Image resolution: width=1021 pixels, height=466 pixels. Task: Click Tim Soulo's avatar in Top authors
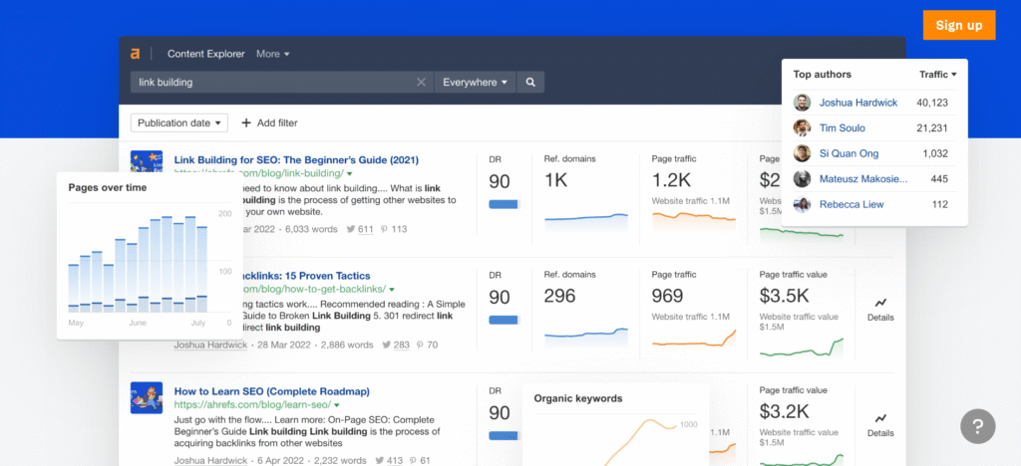pos(802,128)
